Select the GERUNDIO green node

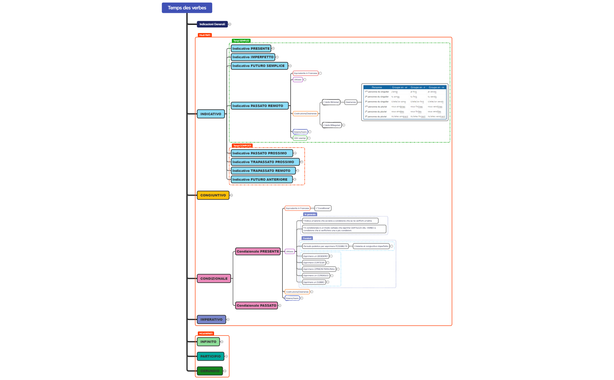(210, 371)
